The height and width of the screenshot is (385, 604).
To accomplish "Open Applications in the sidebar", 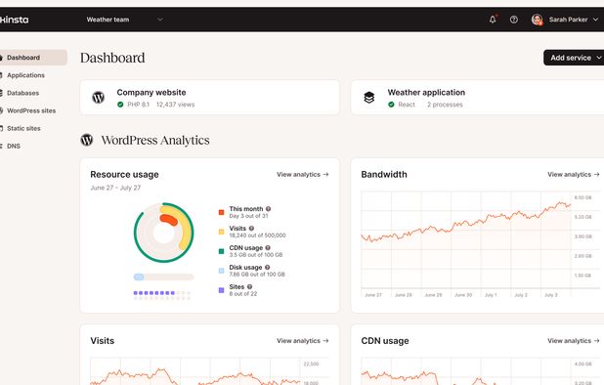I will [25, 75].
